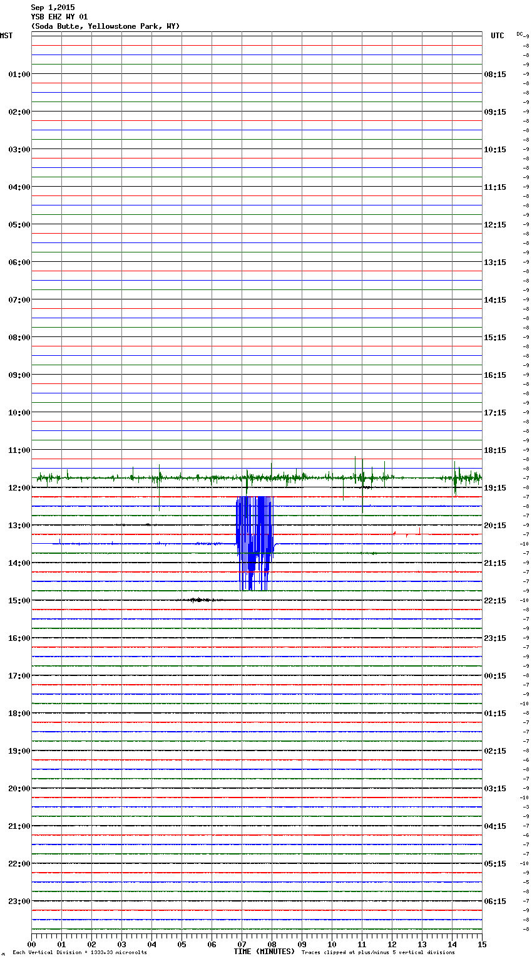Viewport: 532px width, 961px height.
Task: Select the 23:00 MST time label
Action: pos(19,901)
